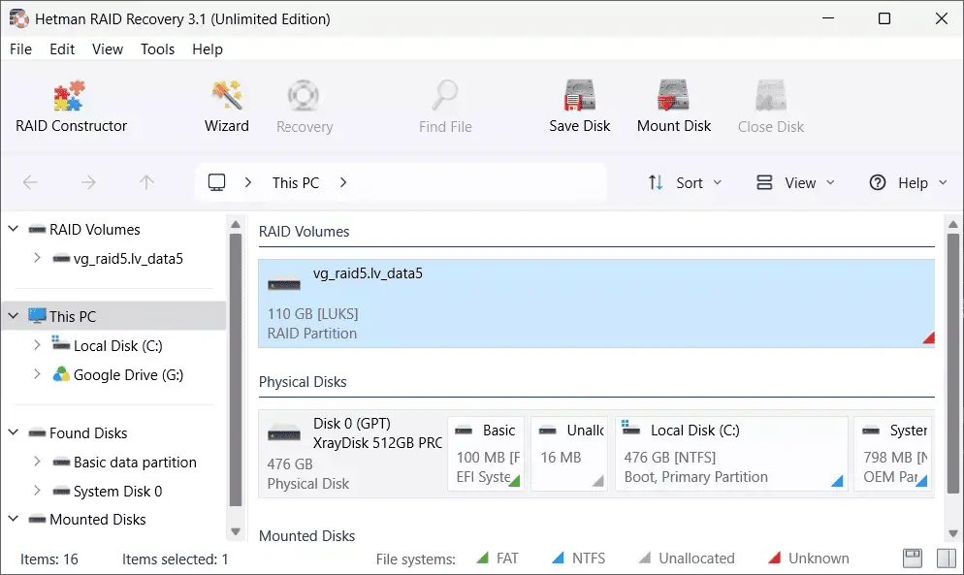Click chevron after This PC in address bar
Viewport: 964px width, 575px height.
tap(343, 182)
